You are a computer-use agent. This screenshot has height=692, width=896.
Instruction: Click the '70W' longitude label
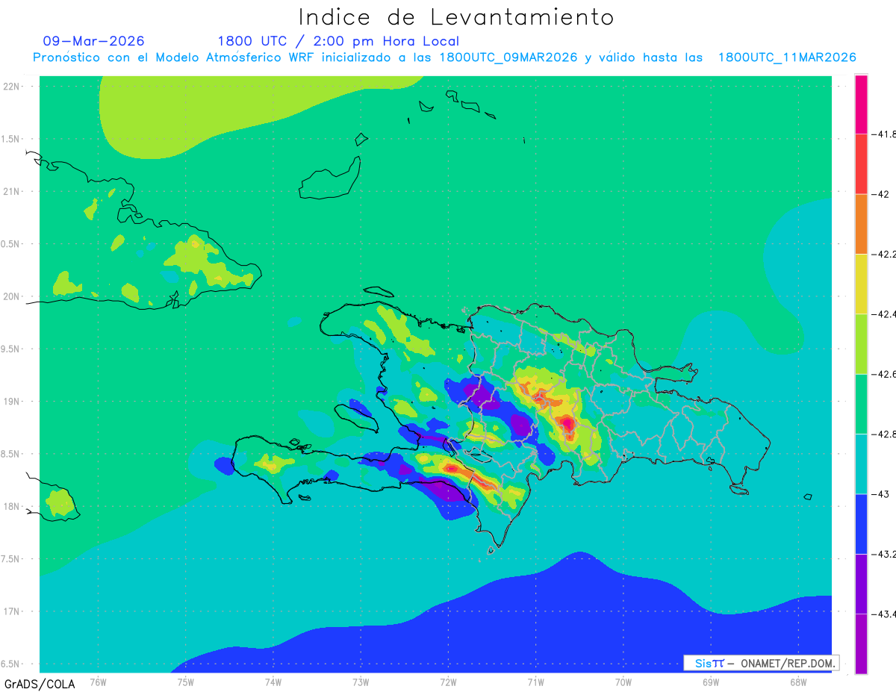click(x=623, y=682)
